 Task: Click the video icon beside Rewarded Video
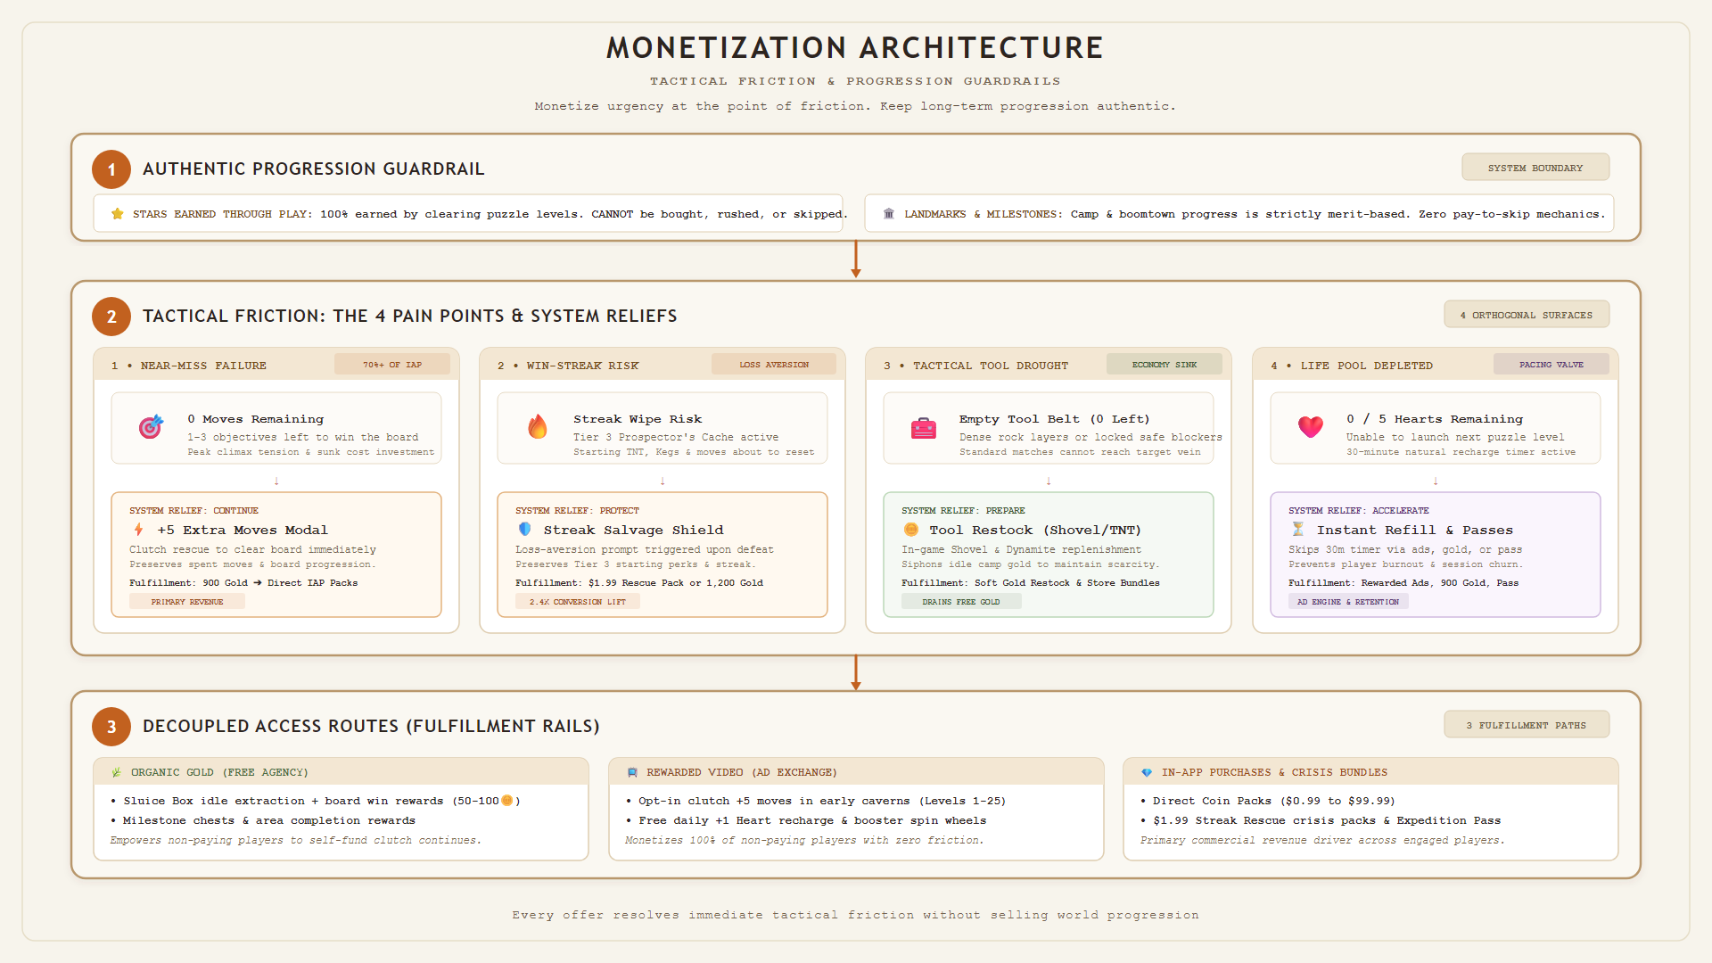(x=632, y=772)
